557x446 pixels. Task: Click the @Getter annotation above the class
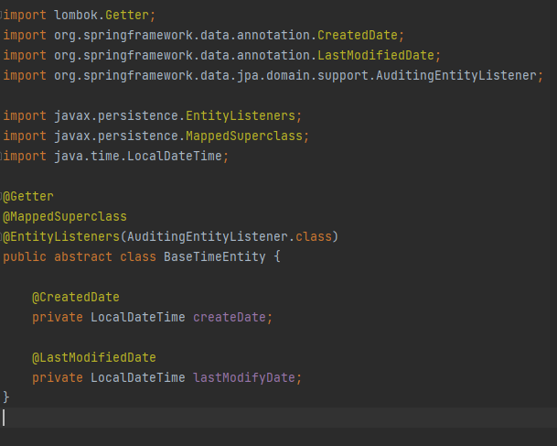[28, 196]
